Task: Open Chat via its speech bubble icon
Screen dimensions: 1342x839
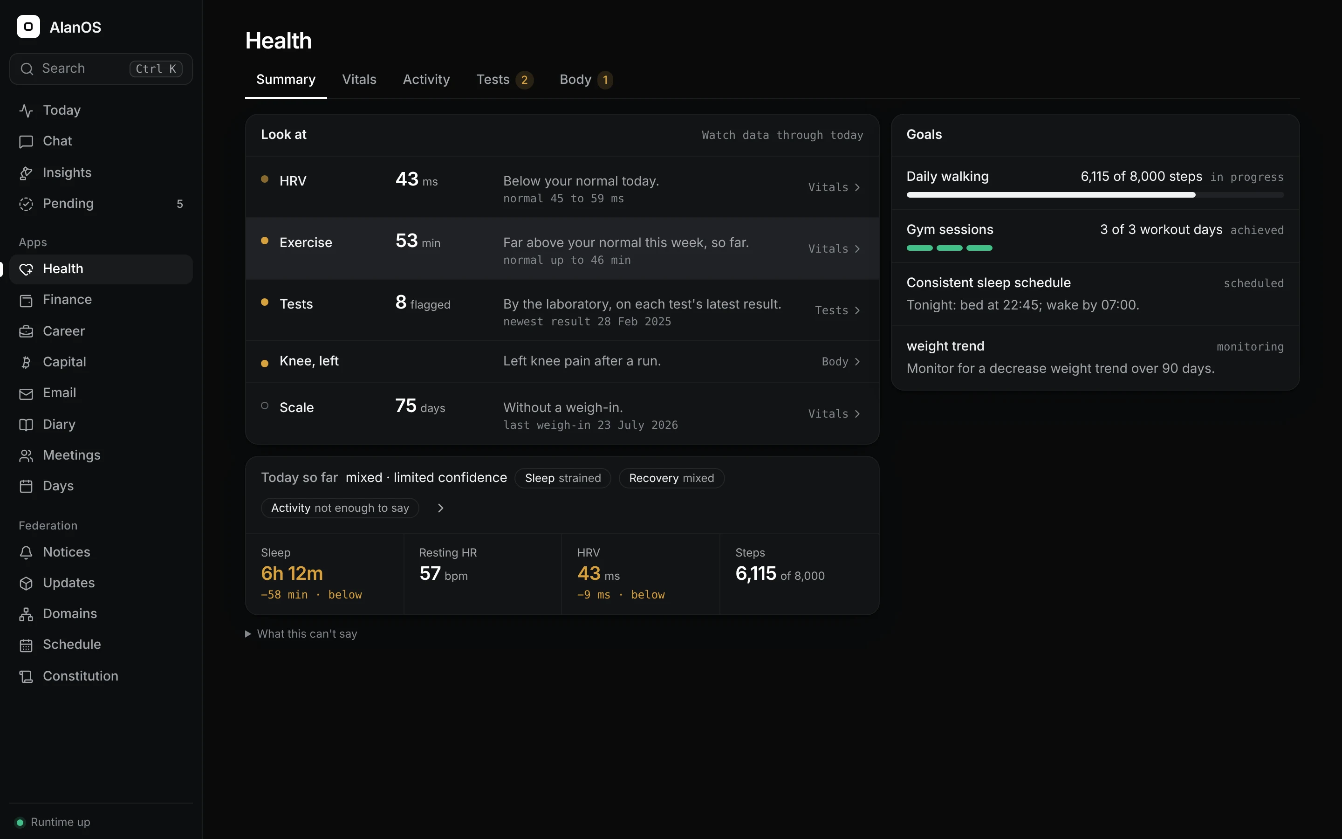Action: (26, 142)
